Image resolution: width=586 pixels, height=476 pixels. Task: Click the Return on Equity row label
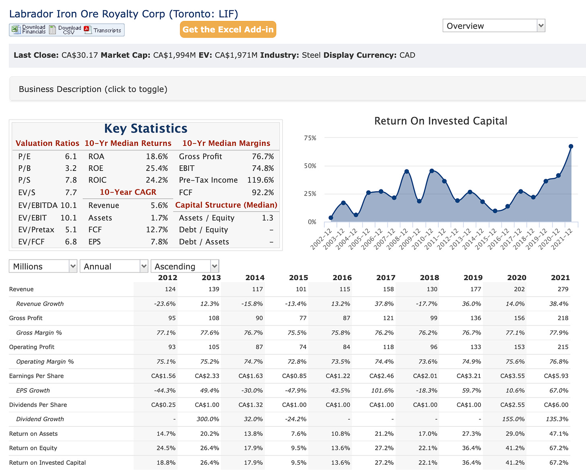(x=33, y=448)
